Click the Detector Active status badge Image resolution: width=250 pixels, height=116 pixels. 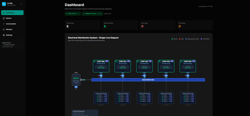point(92,14)
